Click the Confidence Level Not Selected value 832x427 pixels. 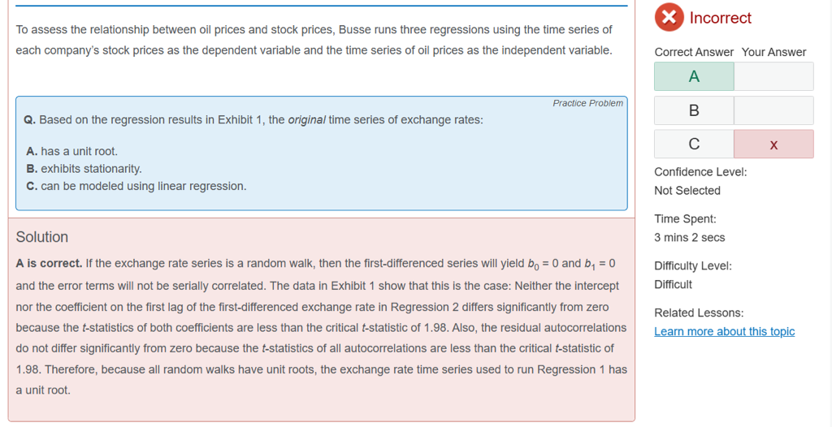click(687, 191)
